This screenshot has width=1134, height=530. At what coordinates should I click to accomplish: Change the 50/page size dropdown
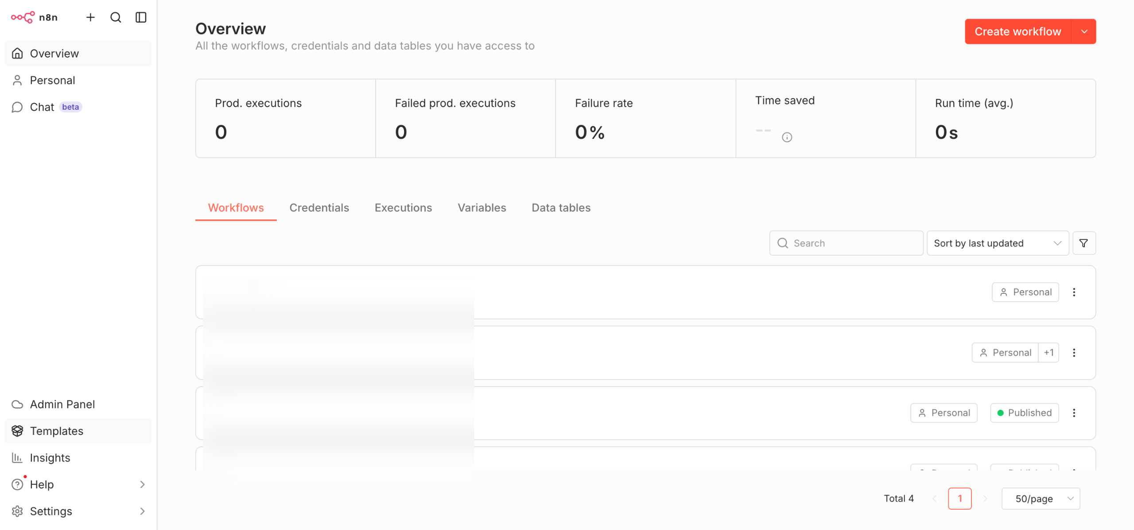tap(1041, 499)
